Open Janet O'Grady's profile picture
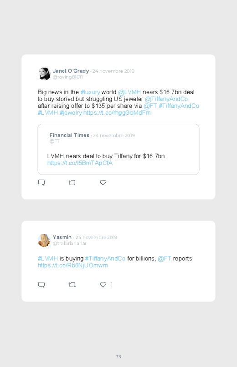 (44, 74)
